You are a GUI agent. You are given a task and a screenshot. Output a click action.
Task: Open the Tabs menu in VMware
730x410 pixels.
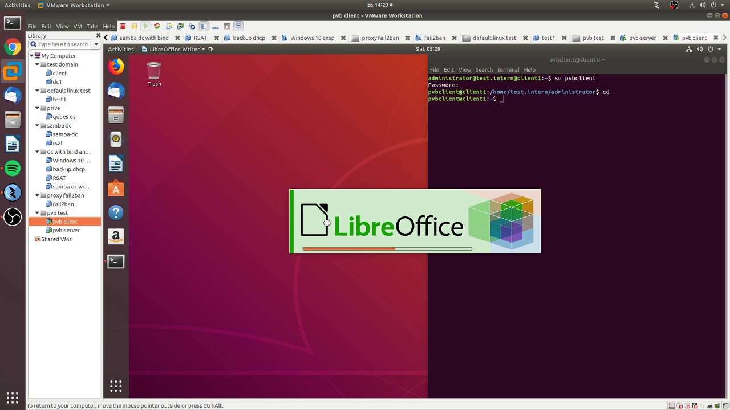click(x=92, y=26)
